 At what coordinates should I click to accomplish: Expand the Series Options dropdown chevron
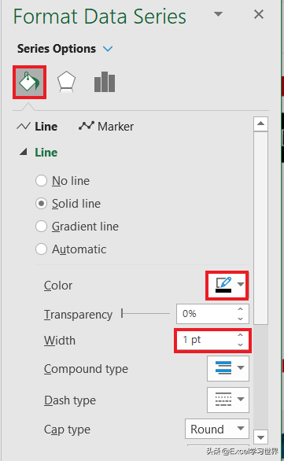pyautogui.click(x=108, y=49)
